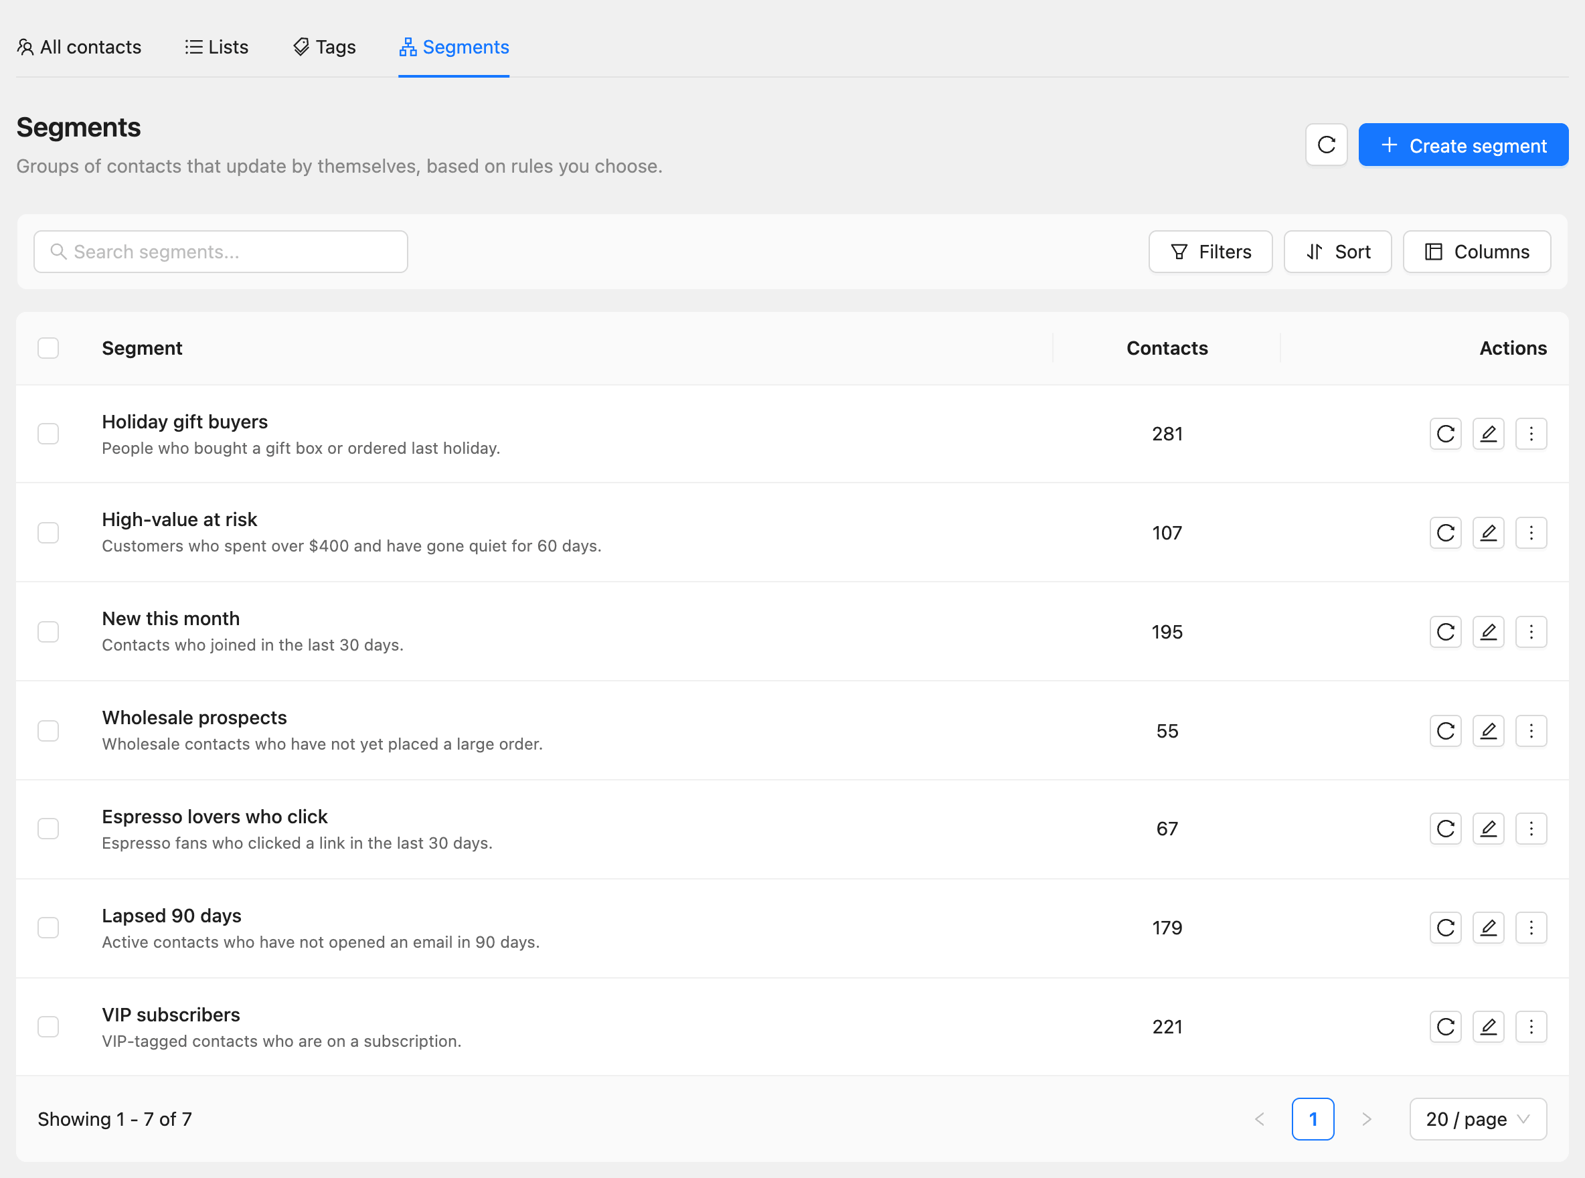
Task: Open more options for High-value at risk
Action: [x=1530, y=533]
